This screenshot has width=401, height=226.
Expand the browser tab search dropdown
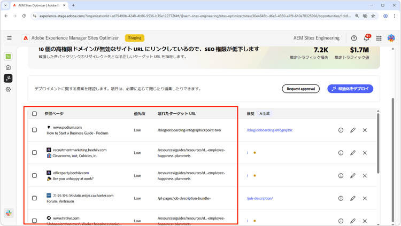tap(5, 5)
